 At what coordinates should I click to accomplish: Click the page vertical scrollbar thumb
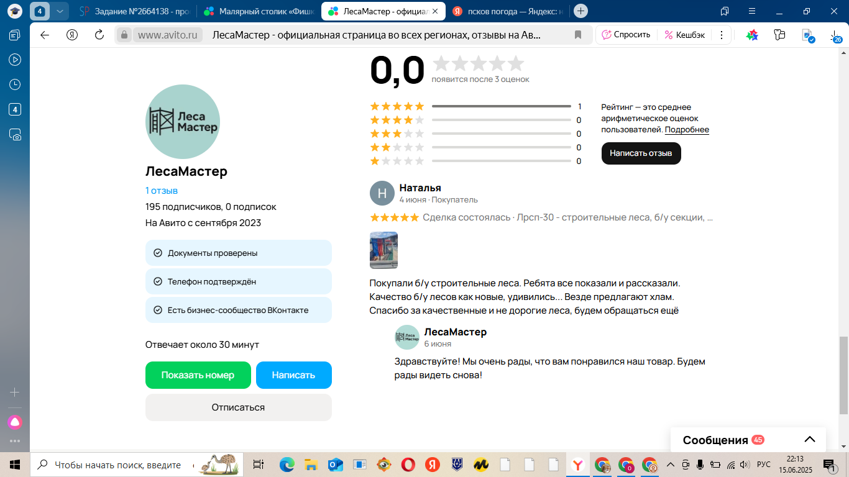[x=843, y=375]
